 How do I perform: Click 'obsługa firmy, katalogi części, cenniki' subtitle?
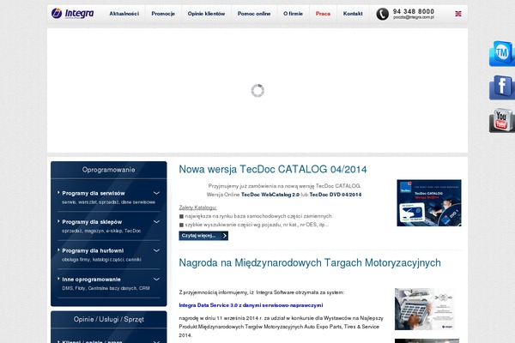[x=101, y=260]
